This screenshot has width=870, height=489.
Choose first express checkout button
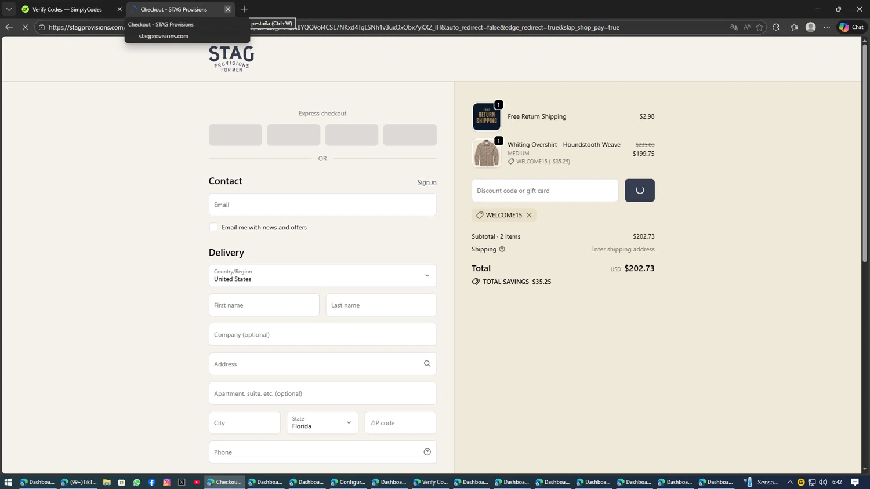[235, 135]
